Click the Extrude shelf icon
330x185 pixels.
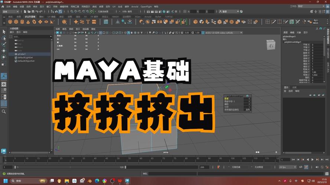(x=196, y=22)
